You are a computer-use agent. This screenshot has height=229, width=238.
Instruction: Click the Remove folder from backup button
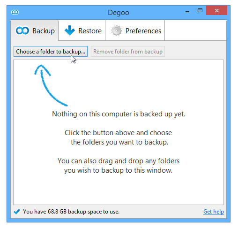point(128,52)
